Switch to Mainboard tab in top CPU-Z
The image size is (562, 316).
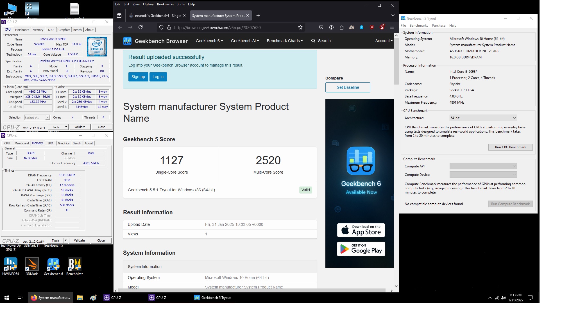[x=22, y=30]
